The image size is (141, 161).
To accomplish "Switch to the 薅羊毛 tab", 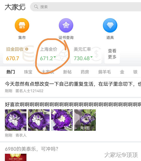I will click(x=104, y=72).
